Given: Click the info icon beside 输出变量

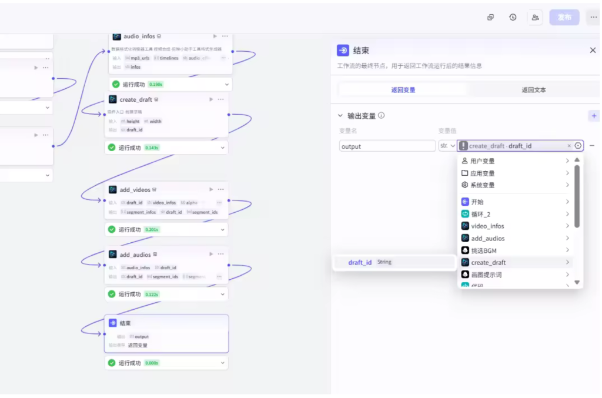Looking at the screenshot, I should 382,116.
